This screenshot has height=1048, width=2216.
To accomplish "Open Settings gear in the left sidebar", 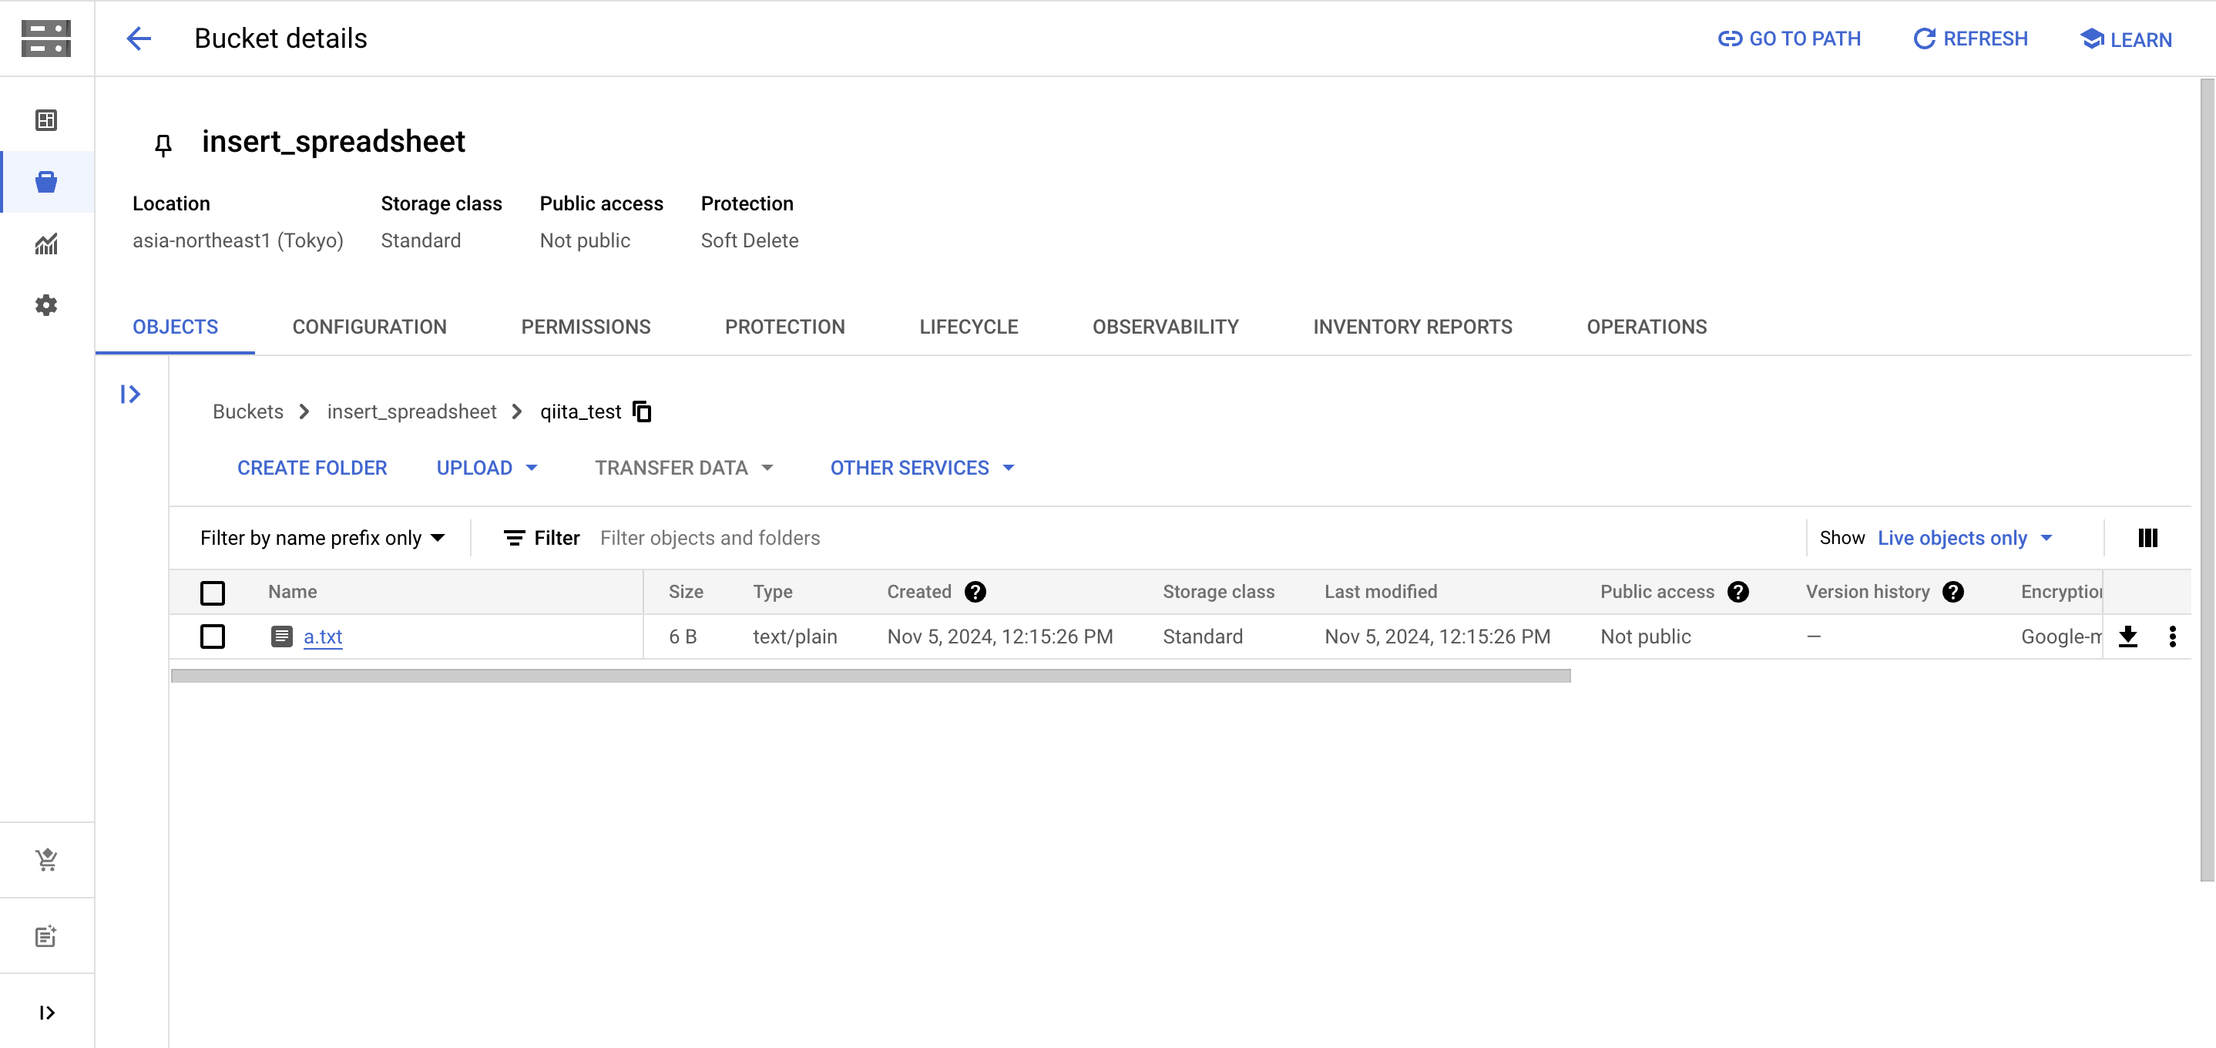I will (x=46, y=305).
